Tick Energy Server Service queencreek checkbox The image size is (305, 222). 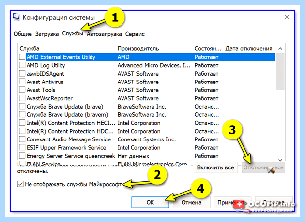22,156
